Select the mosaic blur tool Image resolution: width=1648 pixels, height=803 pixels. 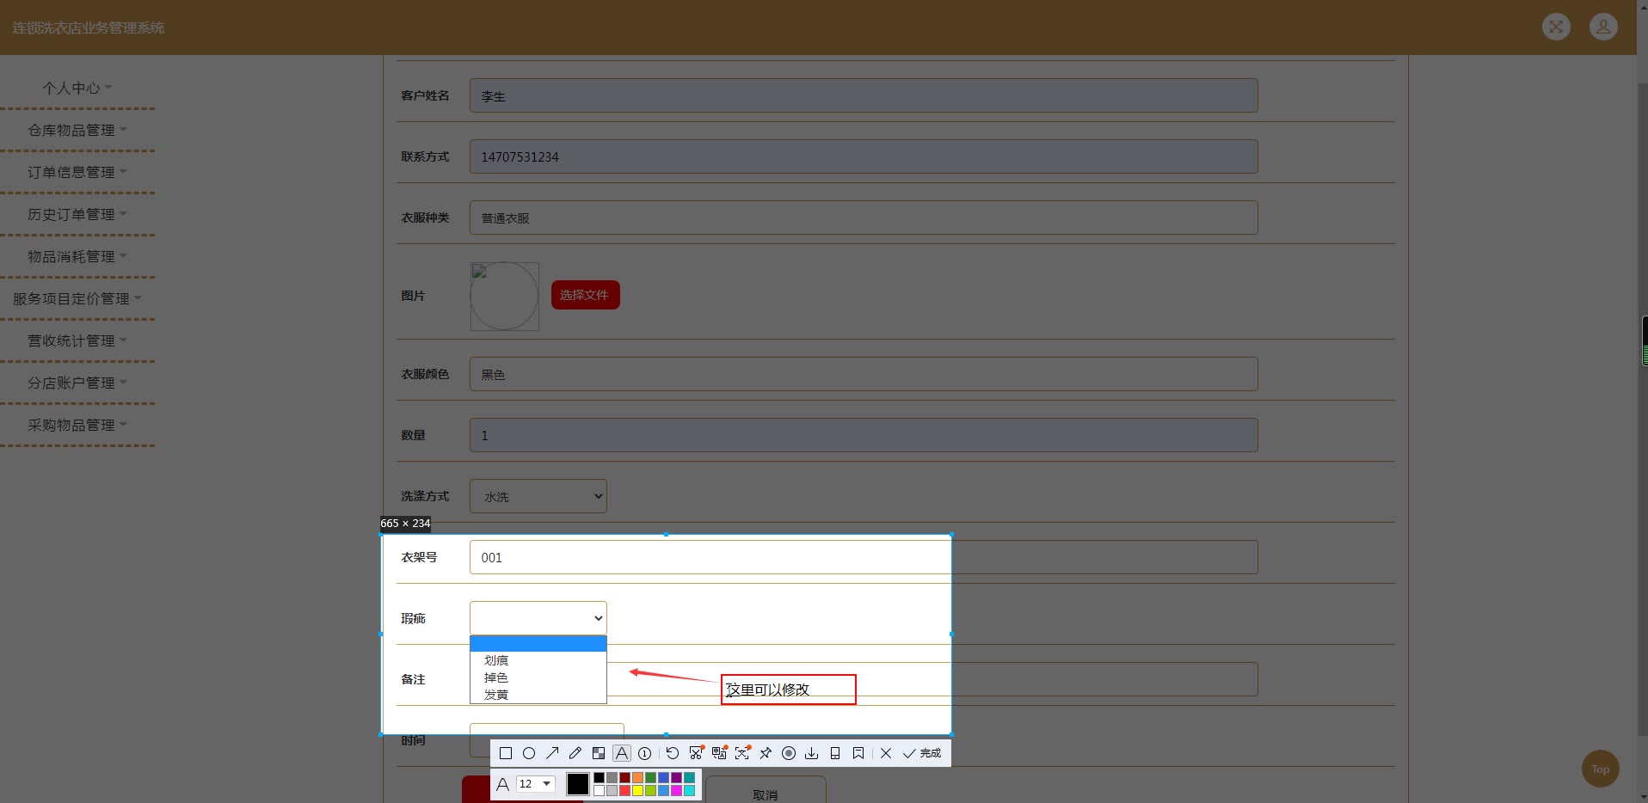coord(599,753)
